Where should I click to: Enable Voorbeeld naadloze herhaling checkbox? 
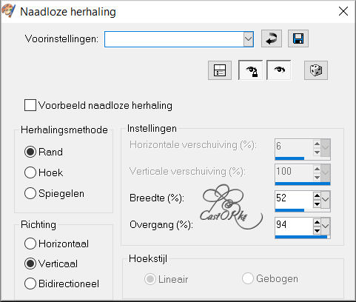(x=30, y=105)
